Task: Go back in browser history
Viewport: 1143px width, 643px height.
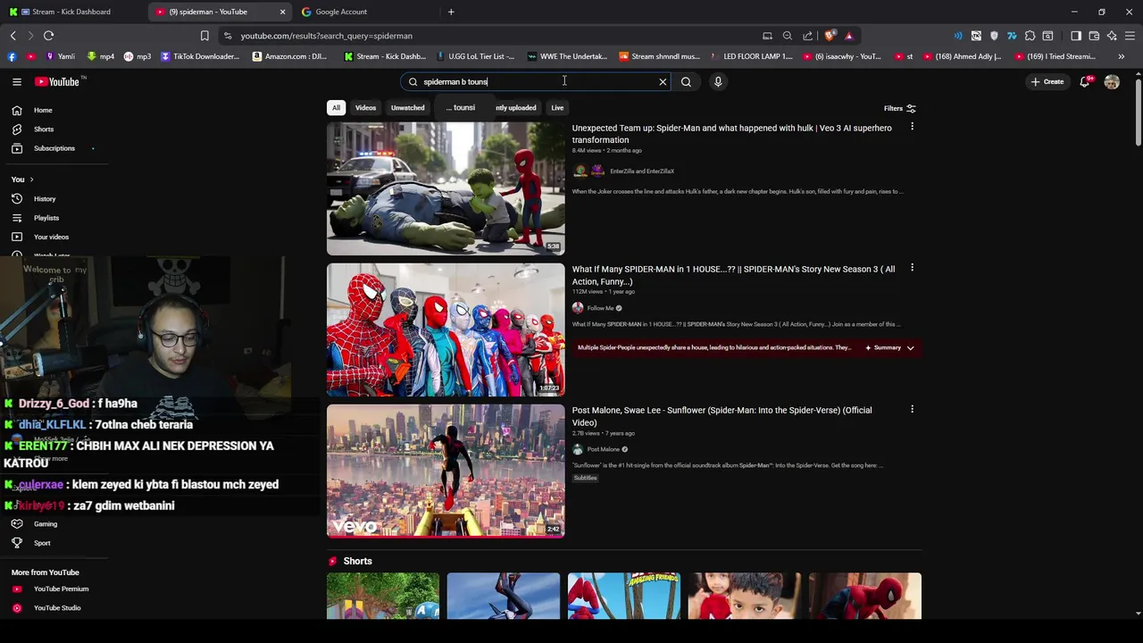Action: [13, 36]
